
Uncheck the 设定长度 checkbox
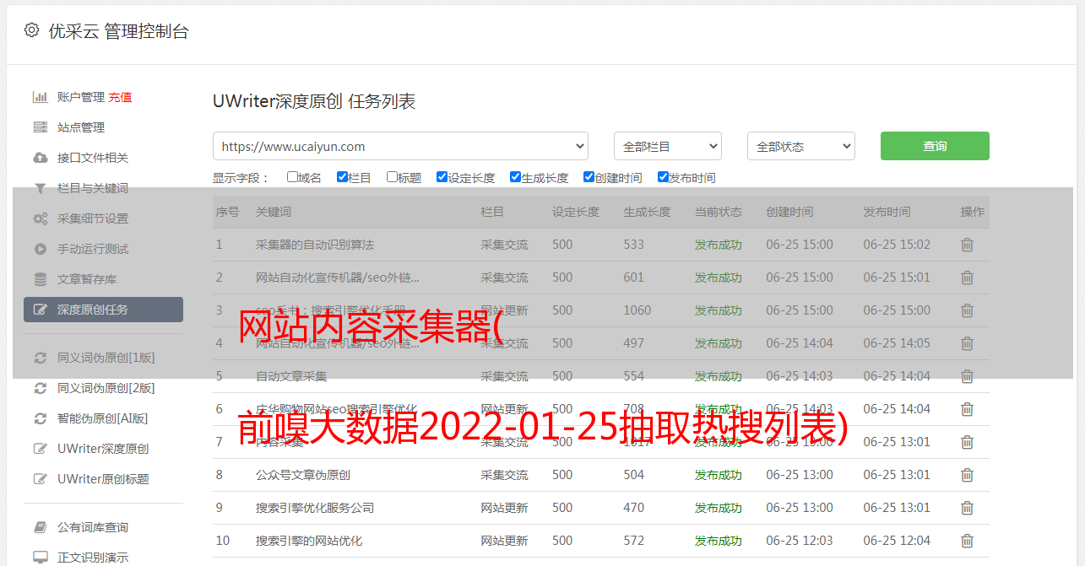(442, 177)
